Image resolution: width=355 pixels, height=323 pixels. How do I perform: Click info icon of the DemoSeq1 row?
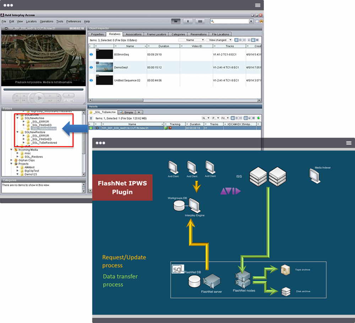pyautogui.click(x=91, y=67)
